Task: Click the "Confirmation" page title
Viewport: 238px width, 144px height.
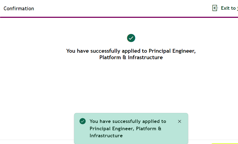Action: (x=19, y=8)
